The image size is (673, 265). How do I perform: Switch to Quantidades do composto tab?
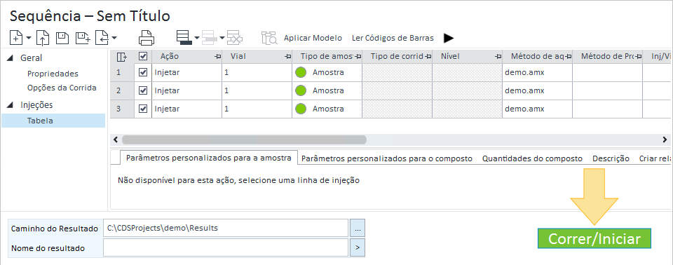coord(532,158)
